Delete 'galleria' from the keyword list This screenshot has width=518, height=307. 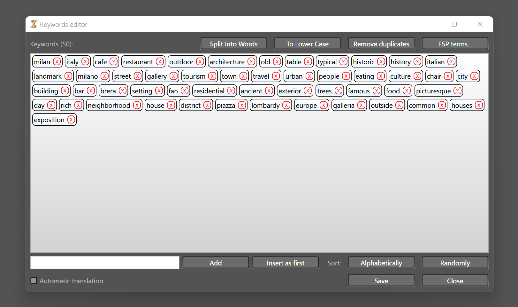[x=361, y=105]
